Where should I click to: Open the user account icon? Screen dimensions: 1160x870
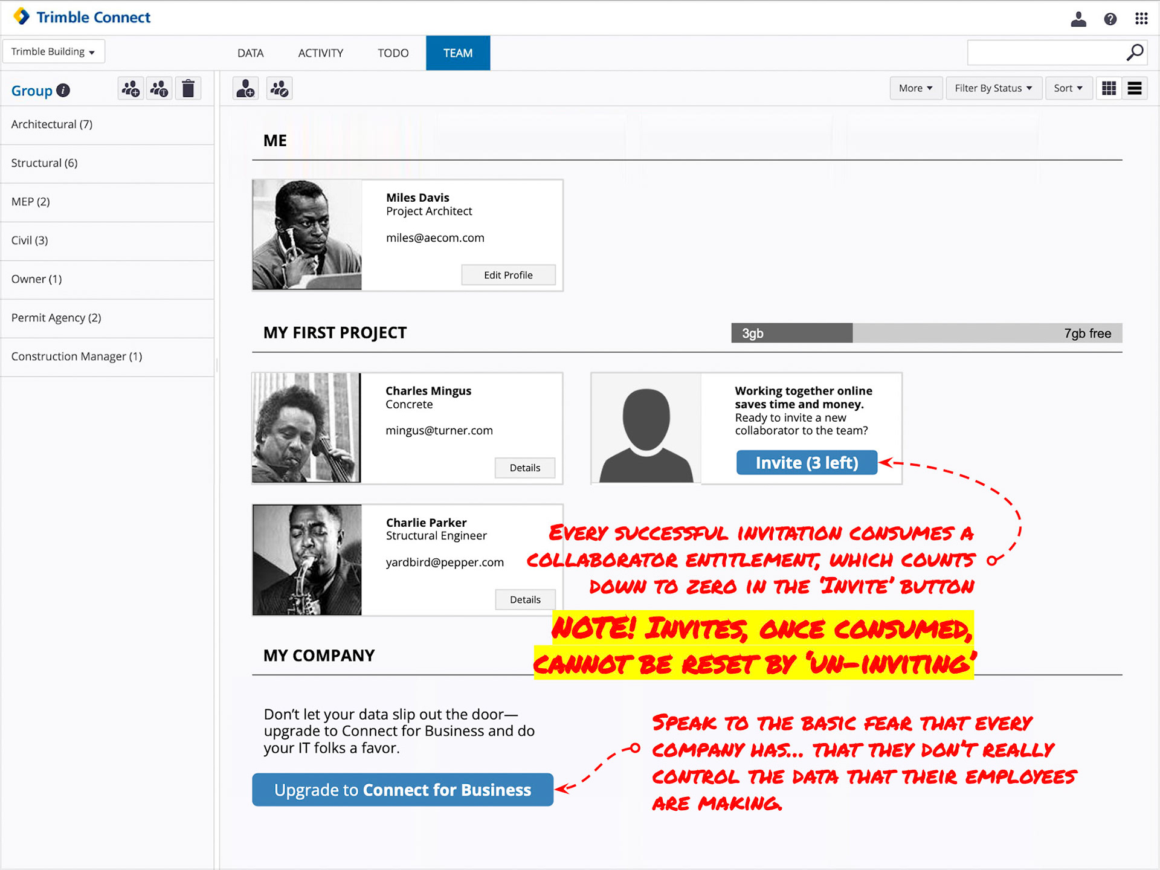click(x=1078, y=19)
